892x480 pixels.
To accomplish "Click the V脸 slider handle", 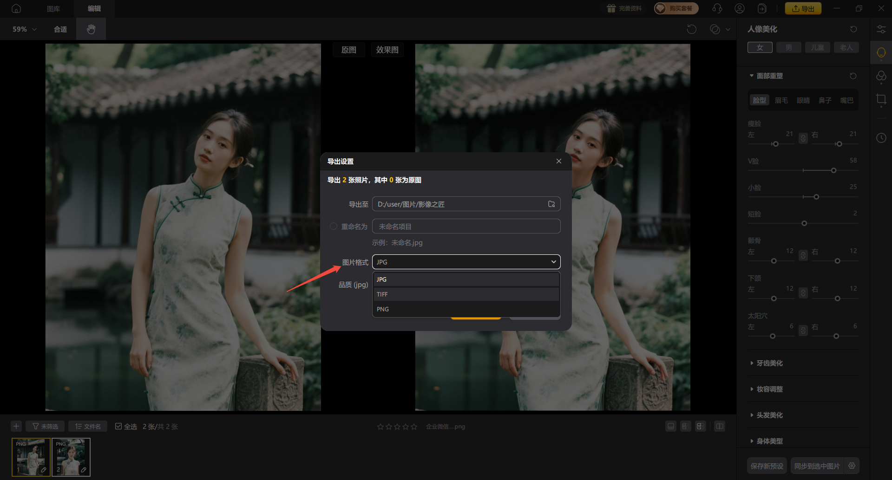I will point(833,171).
